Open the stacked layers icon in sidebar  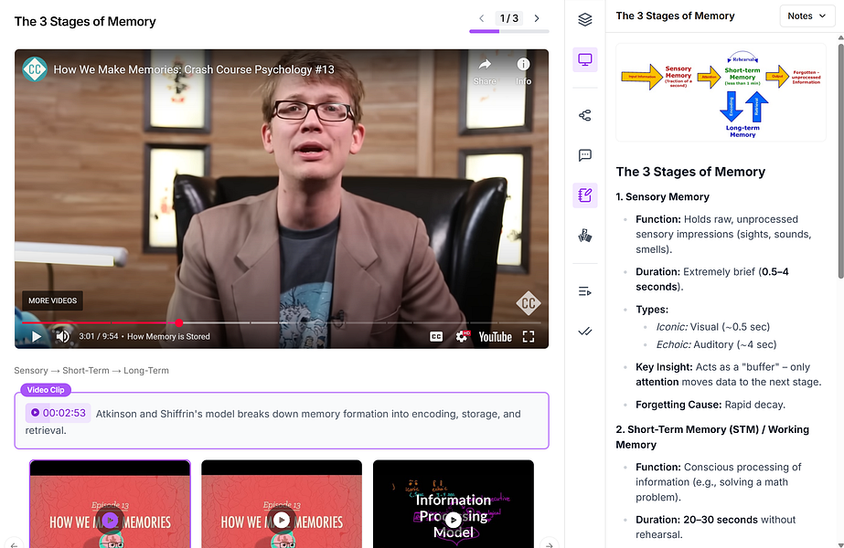(x=585, y=19)
